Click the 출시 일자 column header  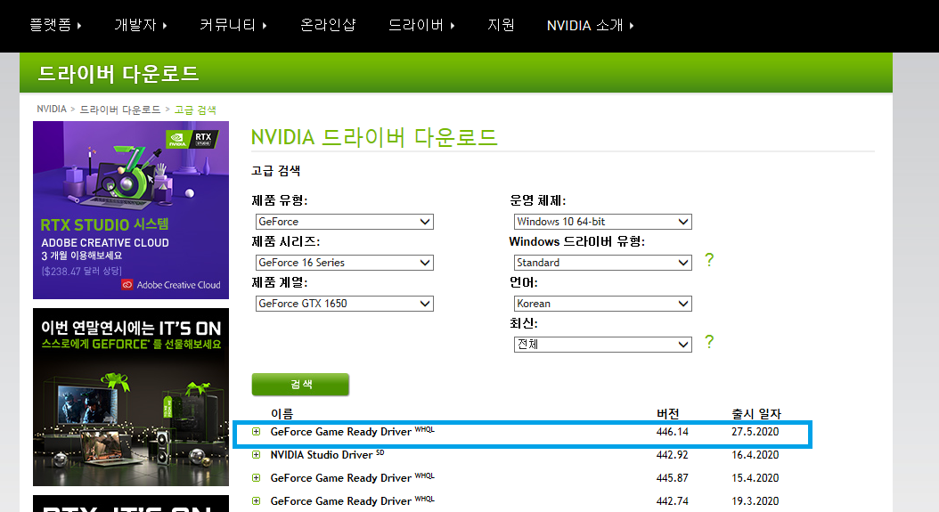756,414
